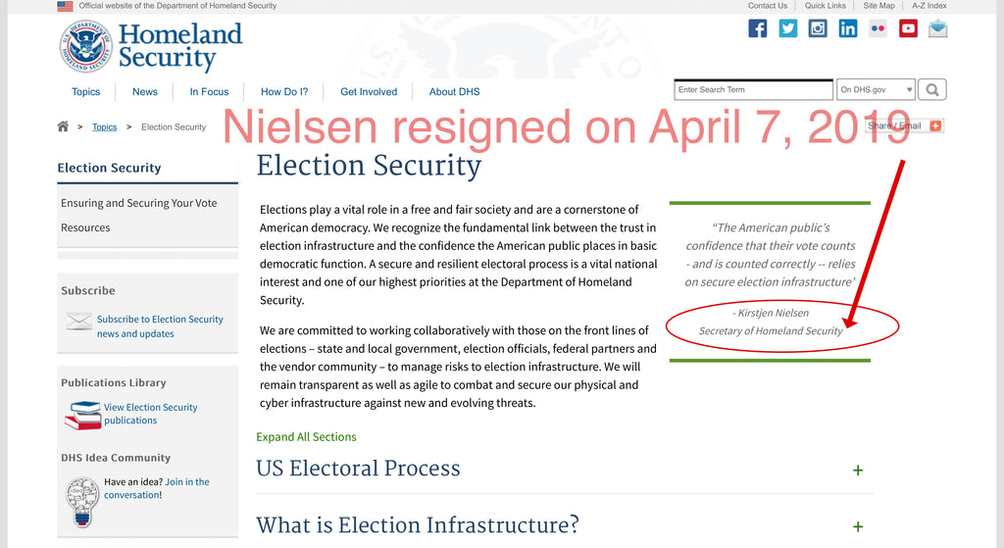Open the DHS Twitter icon
Screen dimensions: 1004x548
(x=787, y=28)
